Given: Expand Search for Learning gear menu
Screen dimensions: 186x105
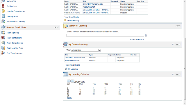Looking at the screenshot, I should (x=178, y=26).
